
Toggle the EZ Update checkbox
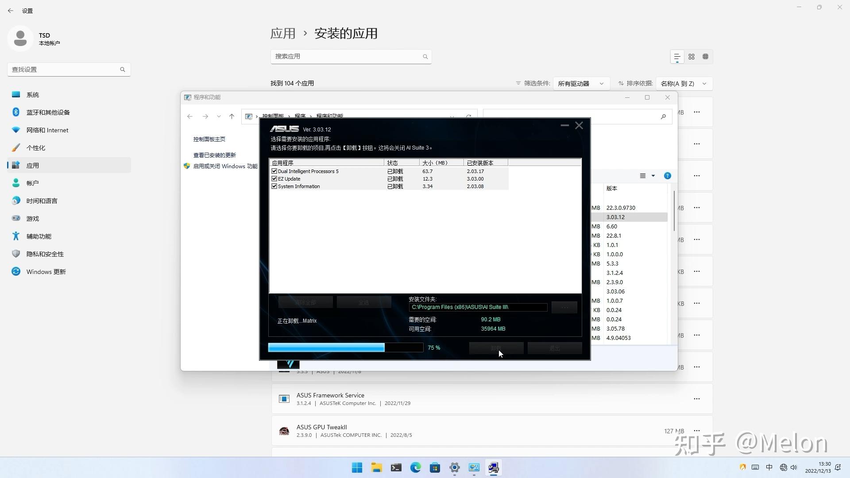coord(274,179)
